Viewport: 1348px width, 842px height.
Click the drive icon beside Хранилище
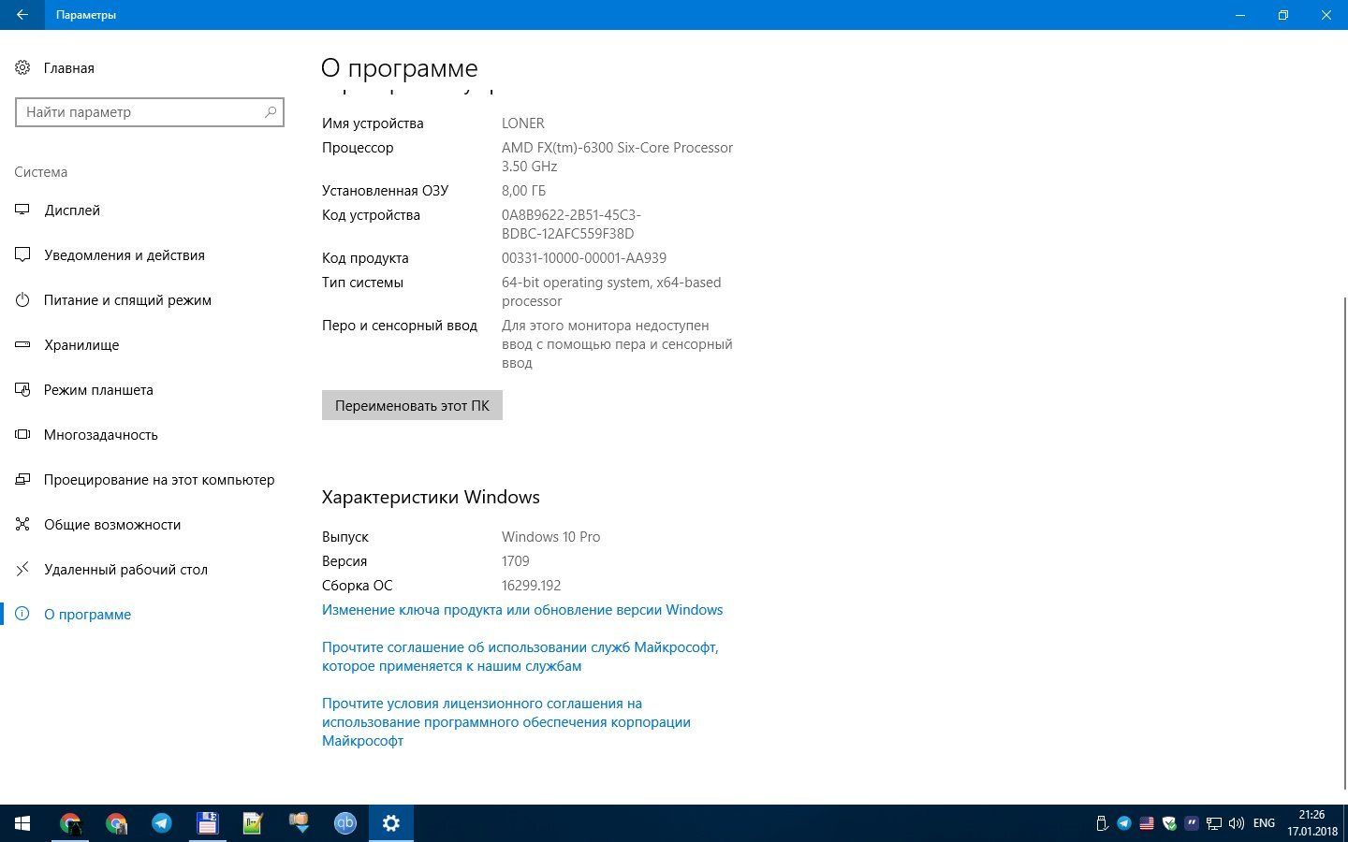click(x=22, y=344)
